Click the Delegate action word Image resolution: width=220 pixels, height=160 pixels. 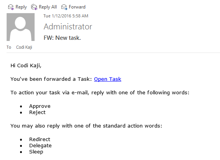[x=40, y=146]
